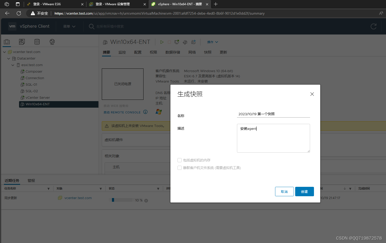Screen dimensions: 386x243
Task: Switch to the 监控 tab
Action: [122, 52]
